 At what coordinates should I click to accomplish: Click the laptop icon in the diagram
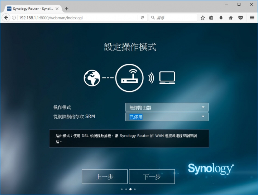(x=167, y=78)
